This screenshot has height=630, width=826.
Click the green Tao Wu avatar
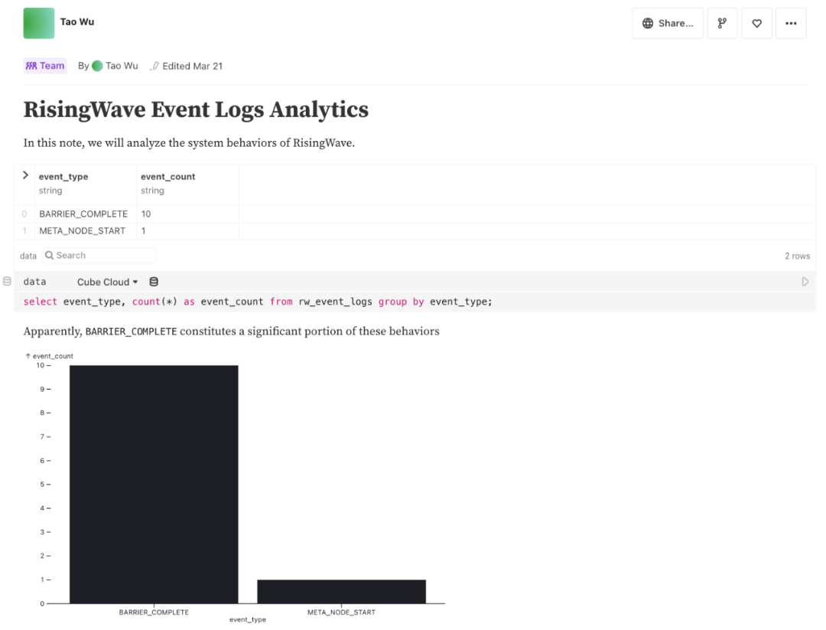pos(39,23)
